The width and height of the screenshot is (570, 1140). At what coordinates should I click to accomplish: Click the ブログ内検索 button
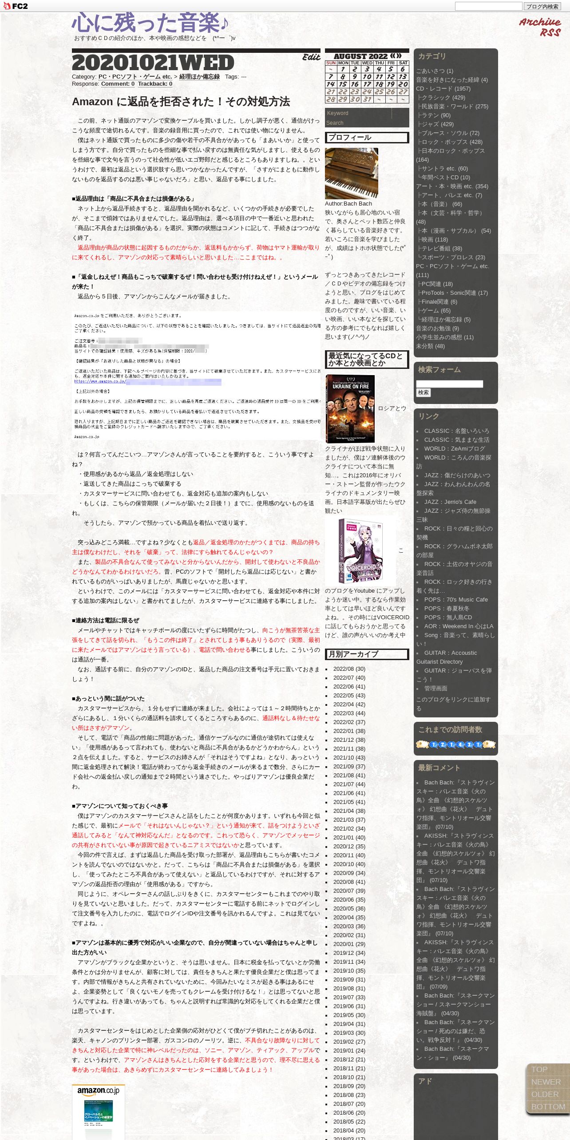point(542,6)
